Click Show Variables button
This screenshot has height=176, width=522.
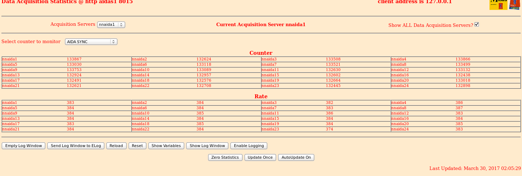pos(166,146)
